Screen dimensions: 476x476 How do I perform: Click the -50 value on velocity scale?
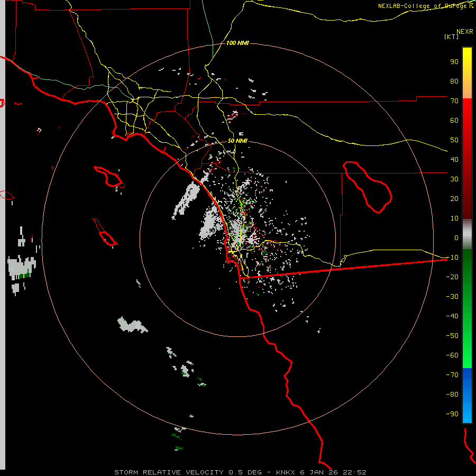click(x=452, y=336)
